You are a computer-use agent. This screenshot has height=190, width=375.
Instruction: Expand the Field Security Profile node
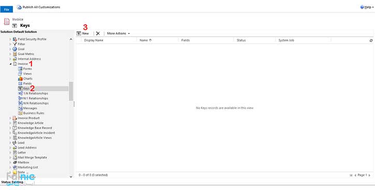pos(10,39)
